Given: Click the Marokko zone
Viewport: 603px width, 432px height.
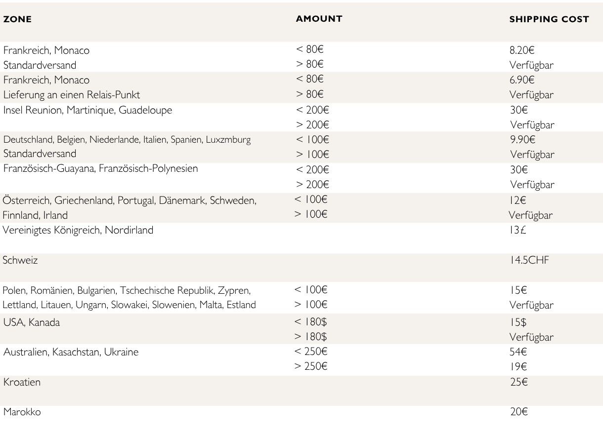Looking at the screenshot, I should pyautogui.click(x=22, y=412).
